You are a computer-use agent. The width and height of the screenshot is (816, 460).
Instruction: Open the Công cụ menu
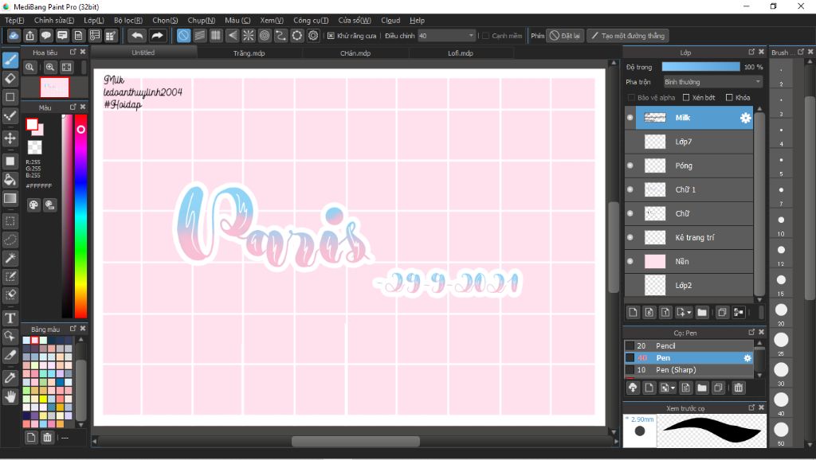pyautogui.click(x=311, y=20)
